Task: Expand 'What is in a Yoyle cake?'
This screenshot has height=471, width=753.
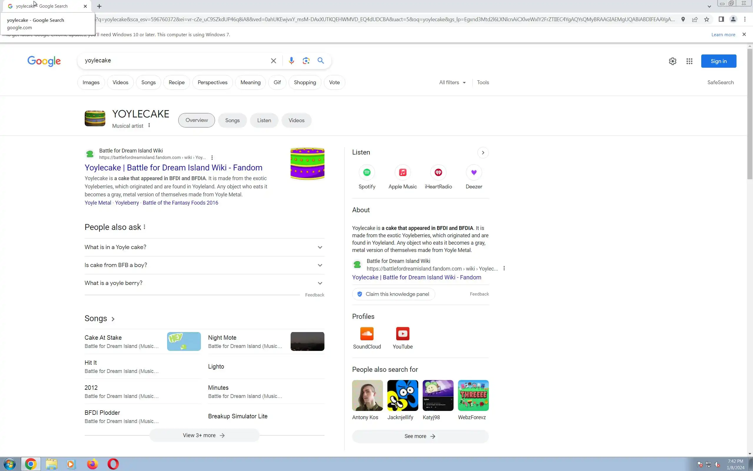Action: [x=204, y=247]
